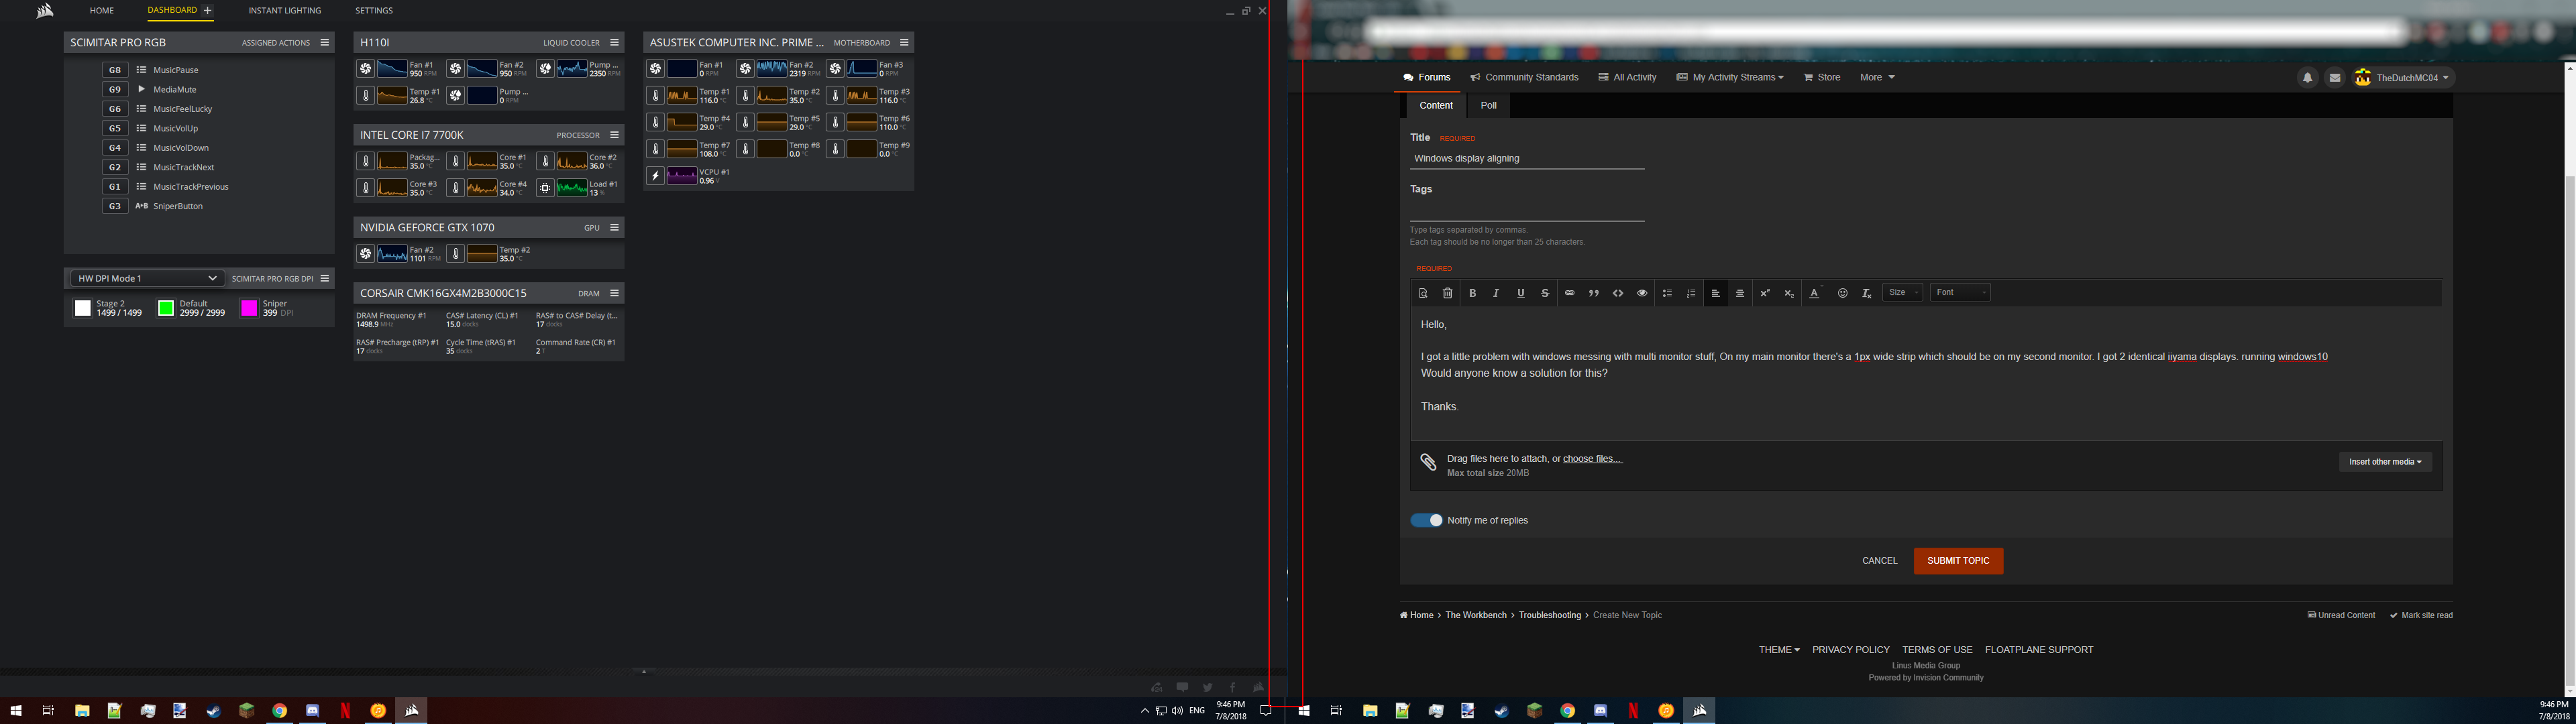Click the Tags input field

tap(1527, 210)
